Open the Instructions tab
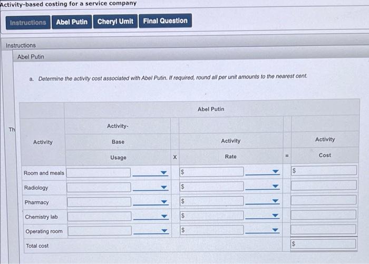Viewport: 369px width, 264px height. (x=28, y=23)
